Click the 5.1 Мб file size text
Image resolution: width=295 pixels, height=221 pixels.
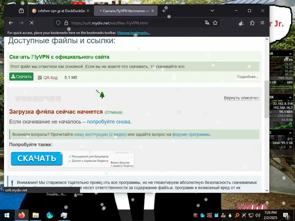(x=71, y=77)
